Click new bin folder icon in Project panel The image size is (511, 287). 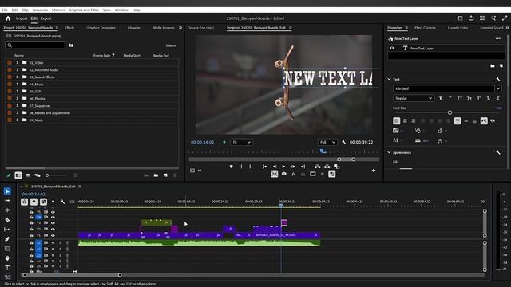coord(156,175)
